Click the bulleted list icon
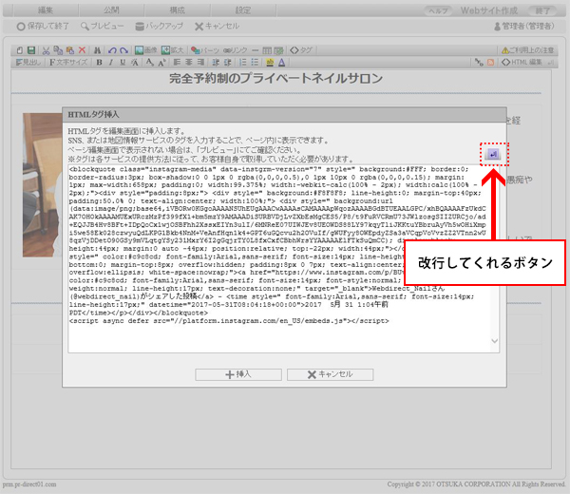Screen dimensions: 570x494 point(255,62)
